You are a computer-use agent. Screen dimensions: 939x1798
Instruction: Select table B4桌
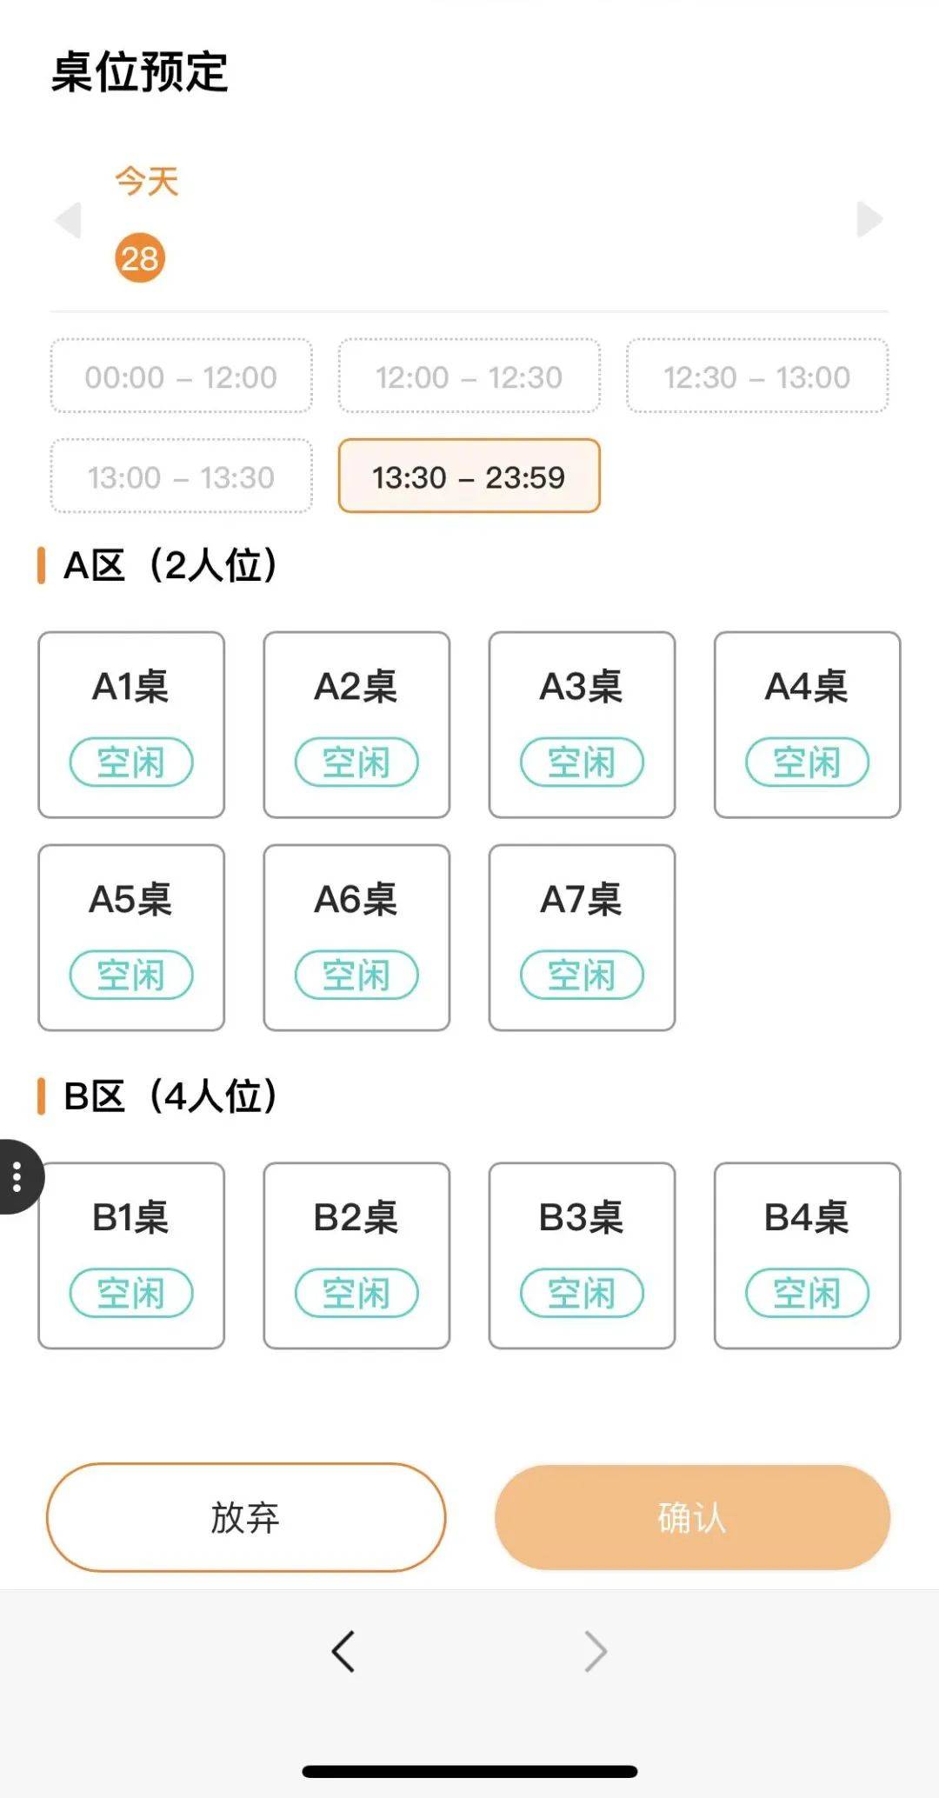[x=807, y=1255]
